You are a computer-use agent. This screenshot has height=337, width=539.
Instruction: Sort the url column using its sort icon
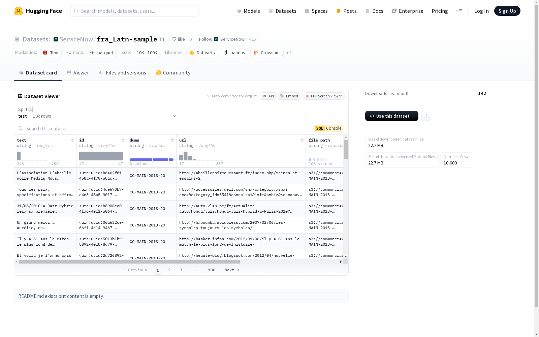302,140
